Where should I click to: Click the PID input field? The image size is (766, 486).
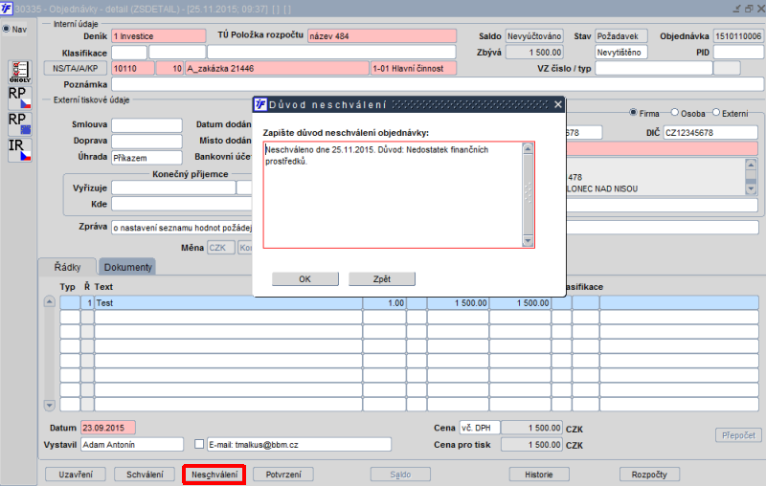[x=738, y=53]
